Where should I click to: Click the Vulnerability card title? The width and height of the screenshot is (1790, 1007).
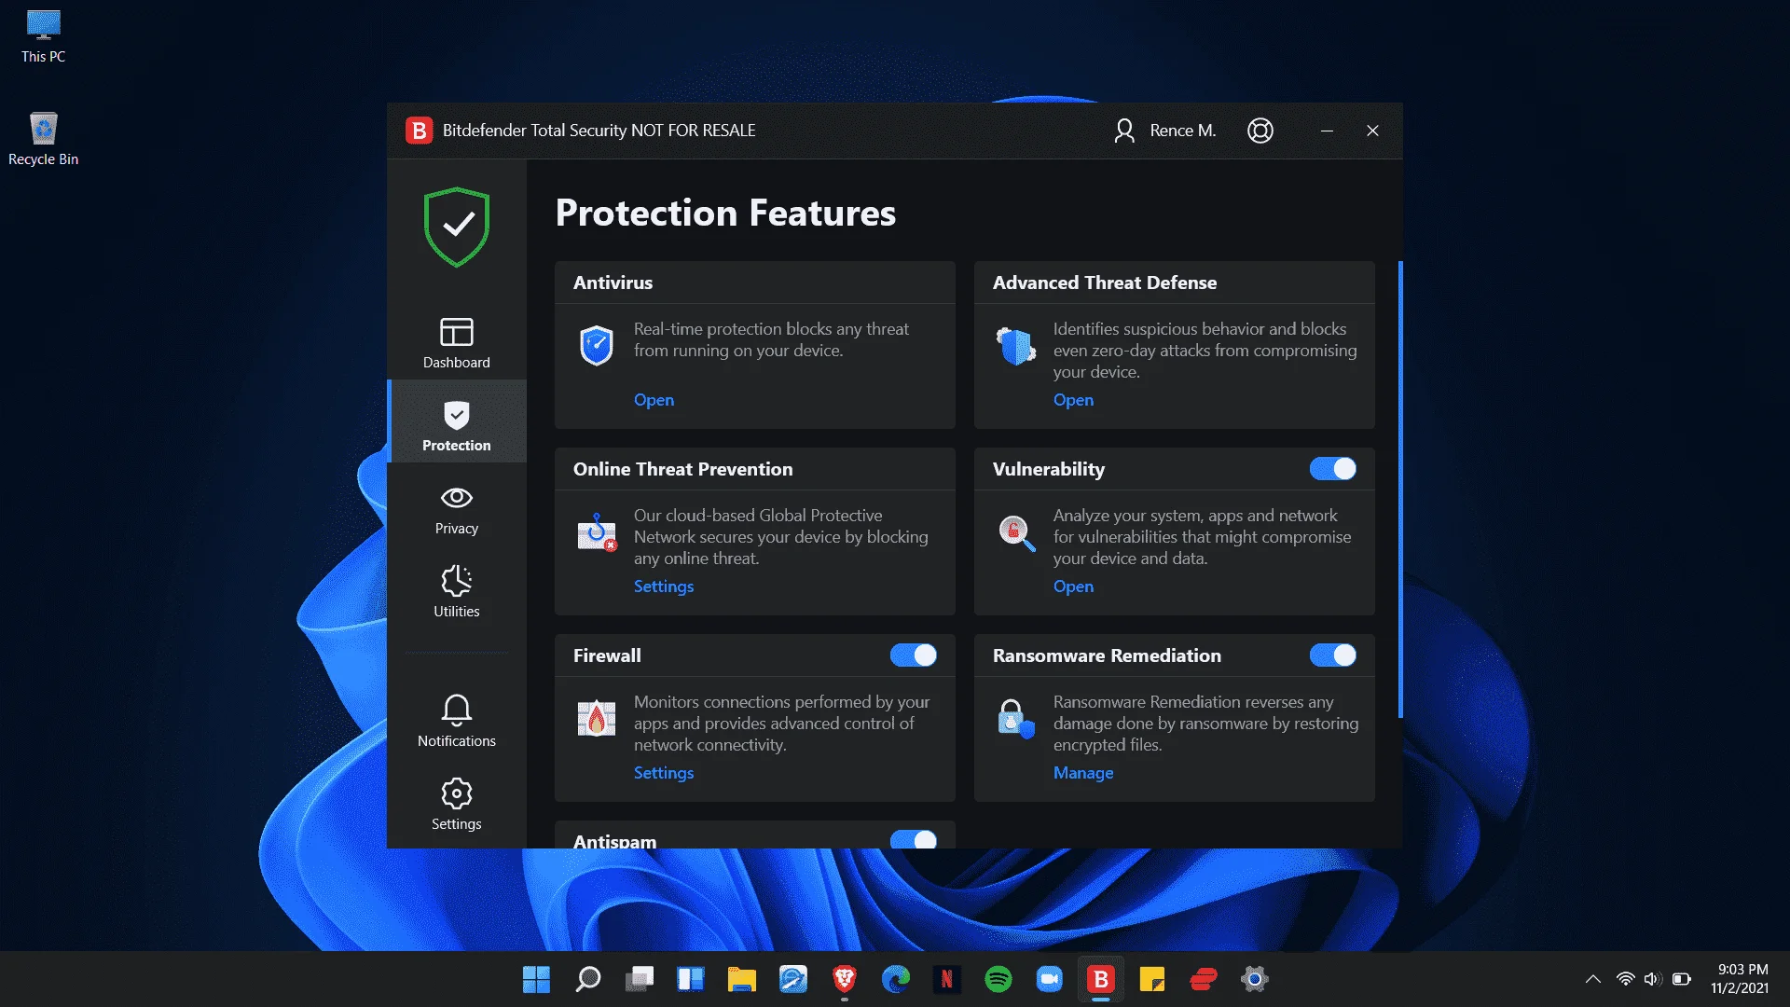(x=1049, y=469)
